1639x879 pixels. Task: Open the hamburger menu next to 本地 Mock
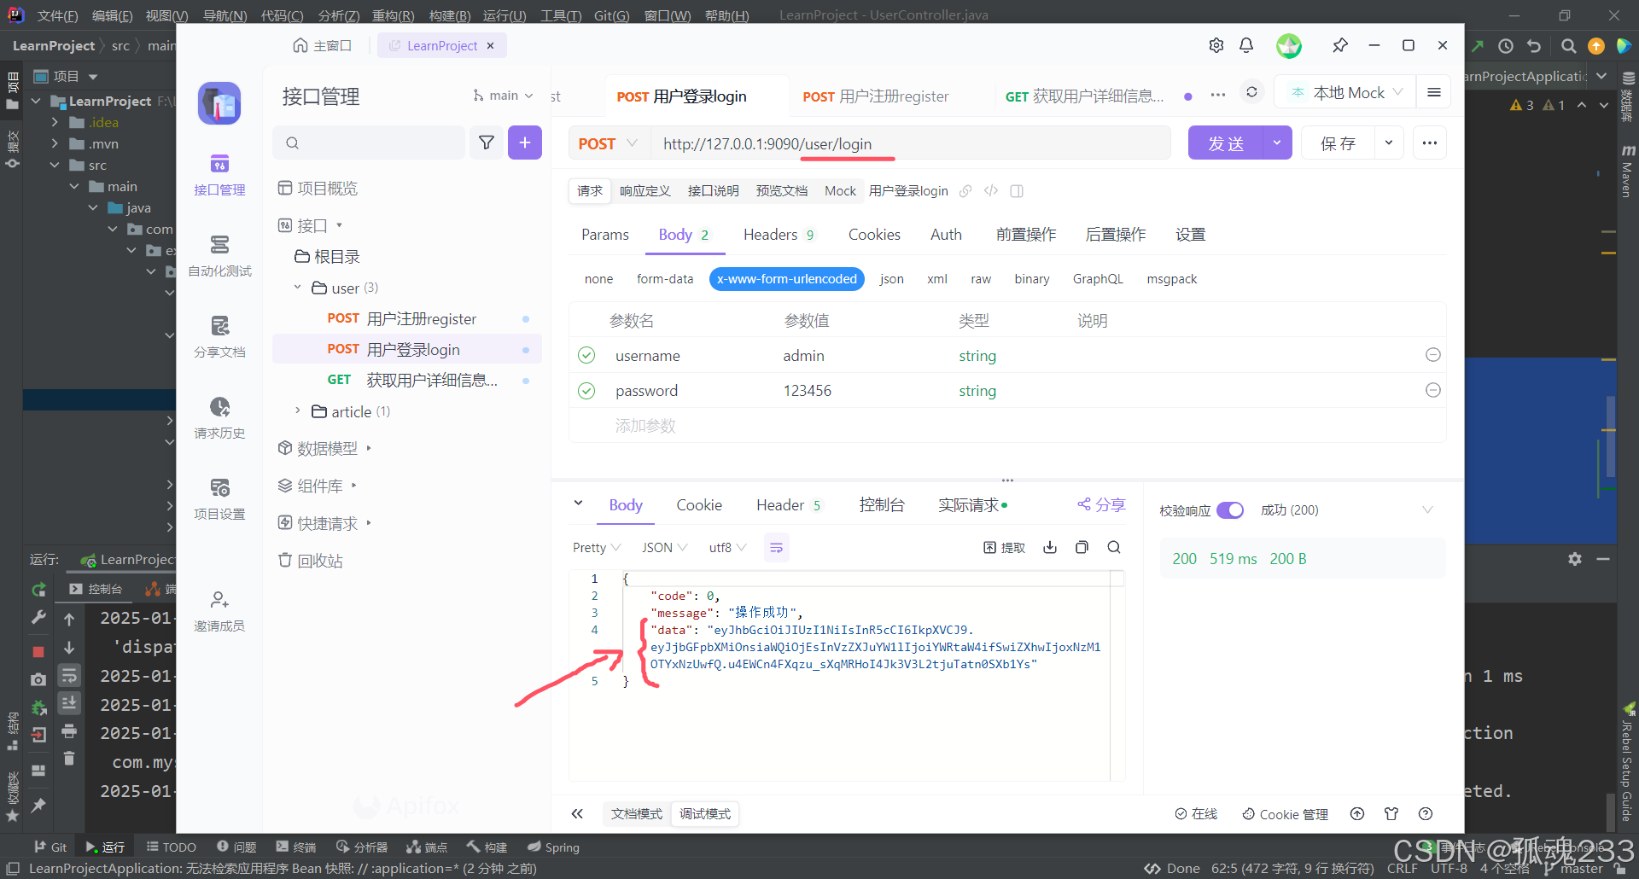coord(1434,92)
